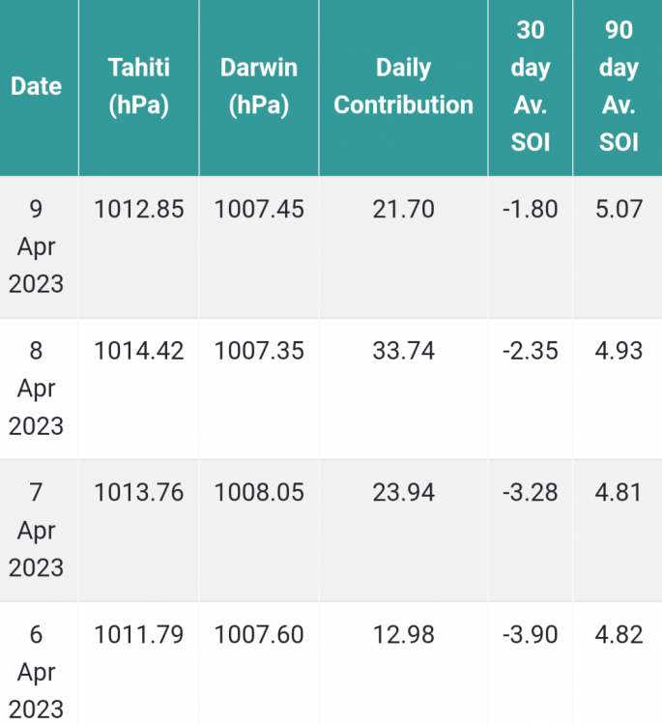
Task: Click Darwin value 1008.05
Action: tap(259, 493)
